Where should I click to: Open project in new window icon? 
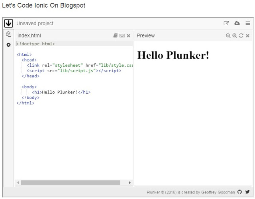click(x=226, y=23)
